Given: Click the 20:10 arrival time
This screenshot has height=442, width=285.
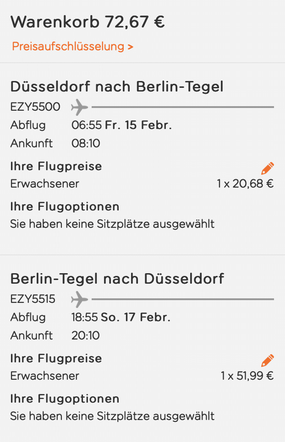Looking at the screenshot, I should coord(86,336).
